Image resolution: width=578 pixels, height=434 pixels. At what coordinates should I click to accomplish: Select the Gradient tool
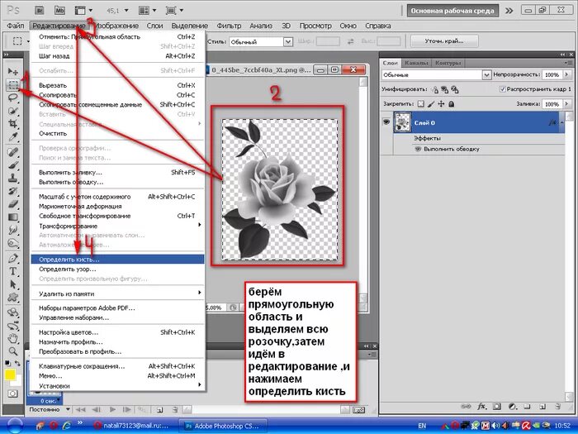click(x=13, y=217)
